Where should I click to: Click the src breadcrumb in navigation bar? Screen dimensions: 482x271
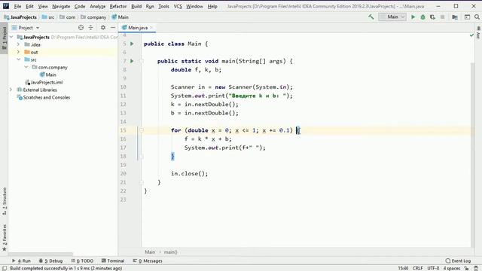pyautogui.click(x=48, y=17)
